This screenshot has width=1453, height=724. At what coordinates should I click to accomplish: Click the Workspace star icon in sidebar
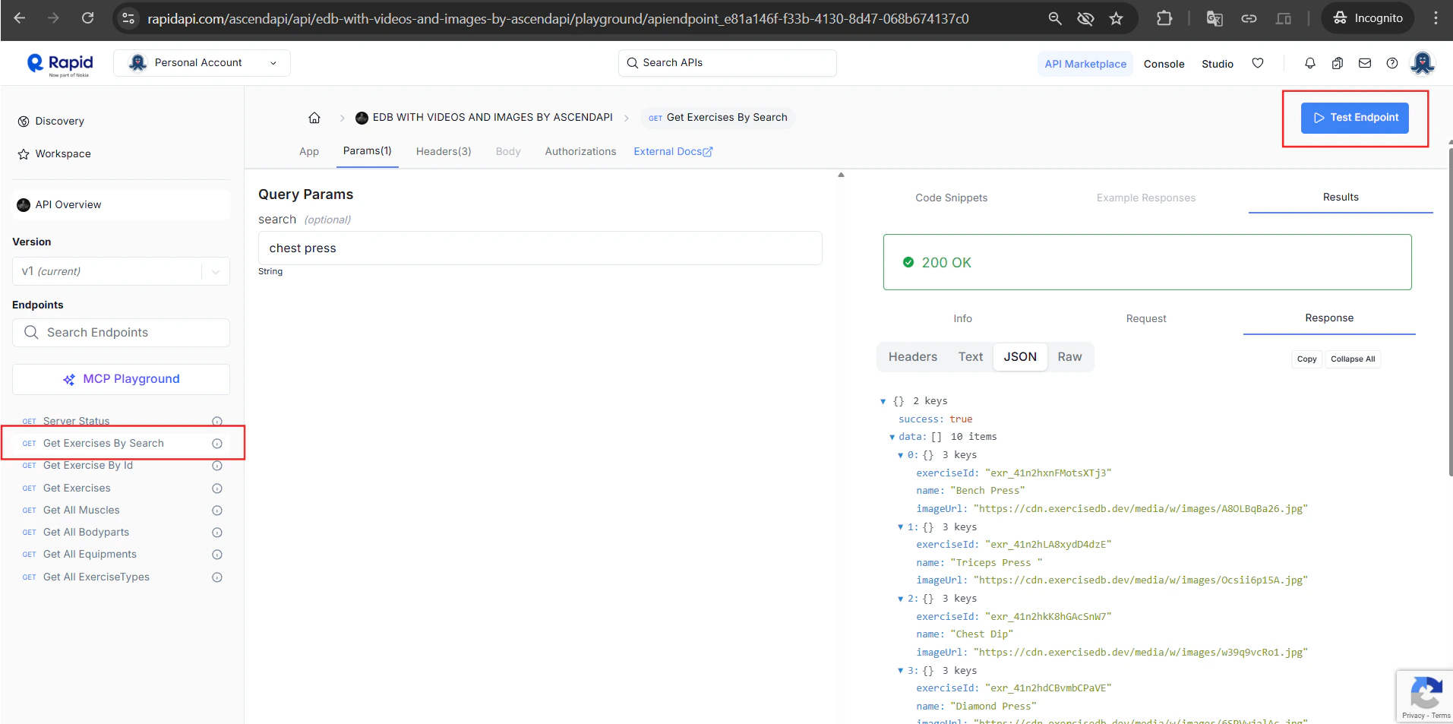click(22, 153)
